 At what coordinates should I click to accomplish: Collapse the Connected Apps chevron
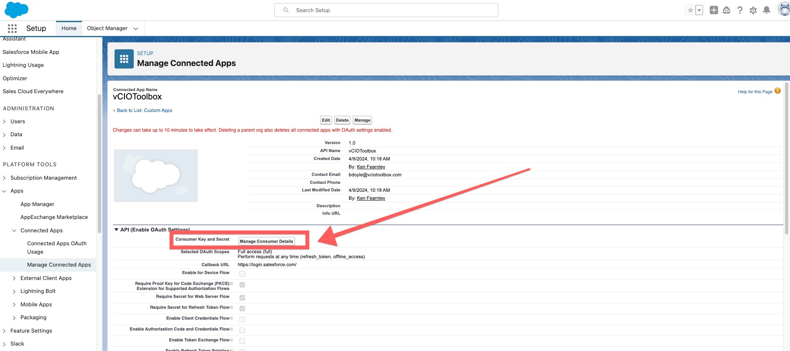[x=14, y=231]
